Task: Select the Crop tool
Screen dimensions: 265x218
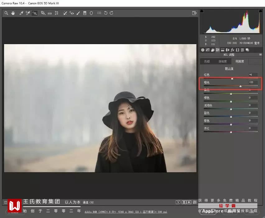Action: coord(43,13)
